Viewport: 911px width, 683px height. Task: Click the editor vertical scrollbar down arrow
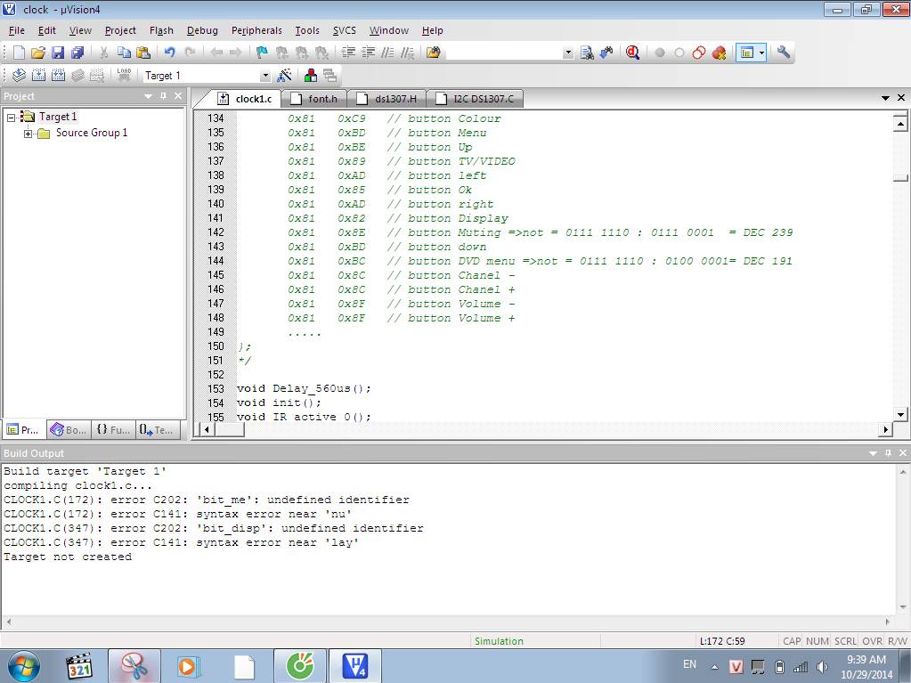900,414
